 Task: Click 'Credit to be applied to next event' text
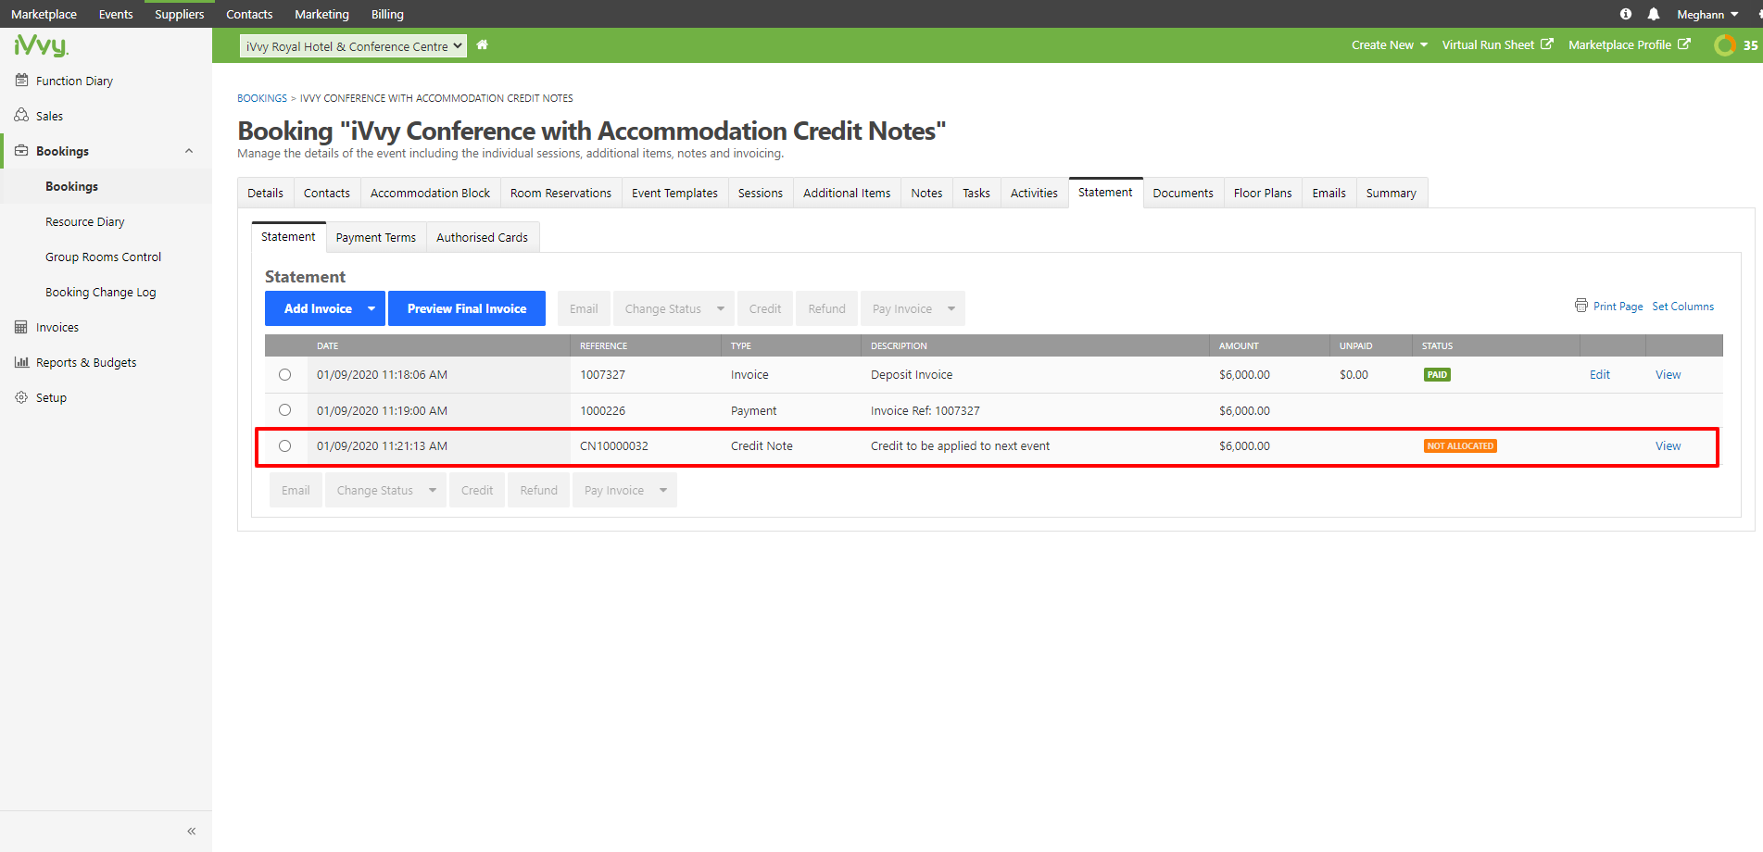[960, 445]
